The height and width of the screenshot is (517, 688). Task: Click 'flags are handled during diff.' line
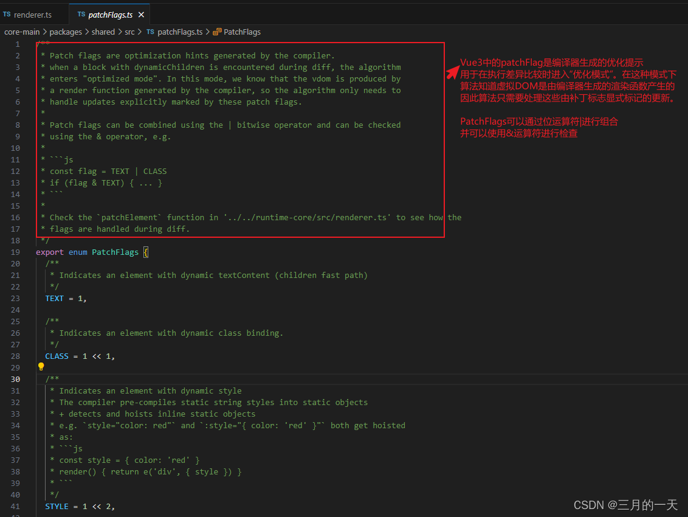point(115,229)
